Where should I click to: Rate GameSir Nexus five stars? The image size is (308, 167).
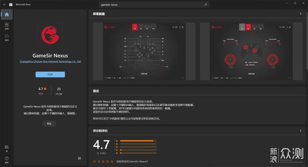coord(112,161)
